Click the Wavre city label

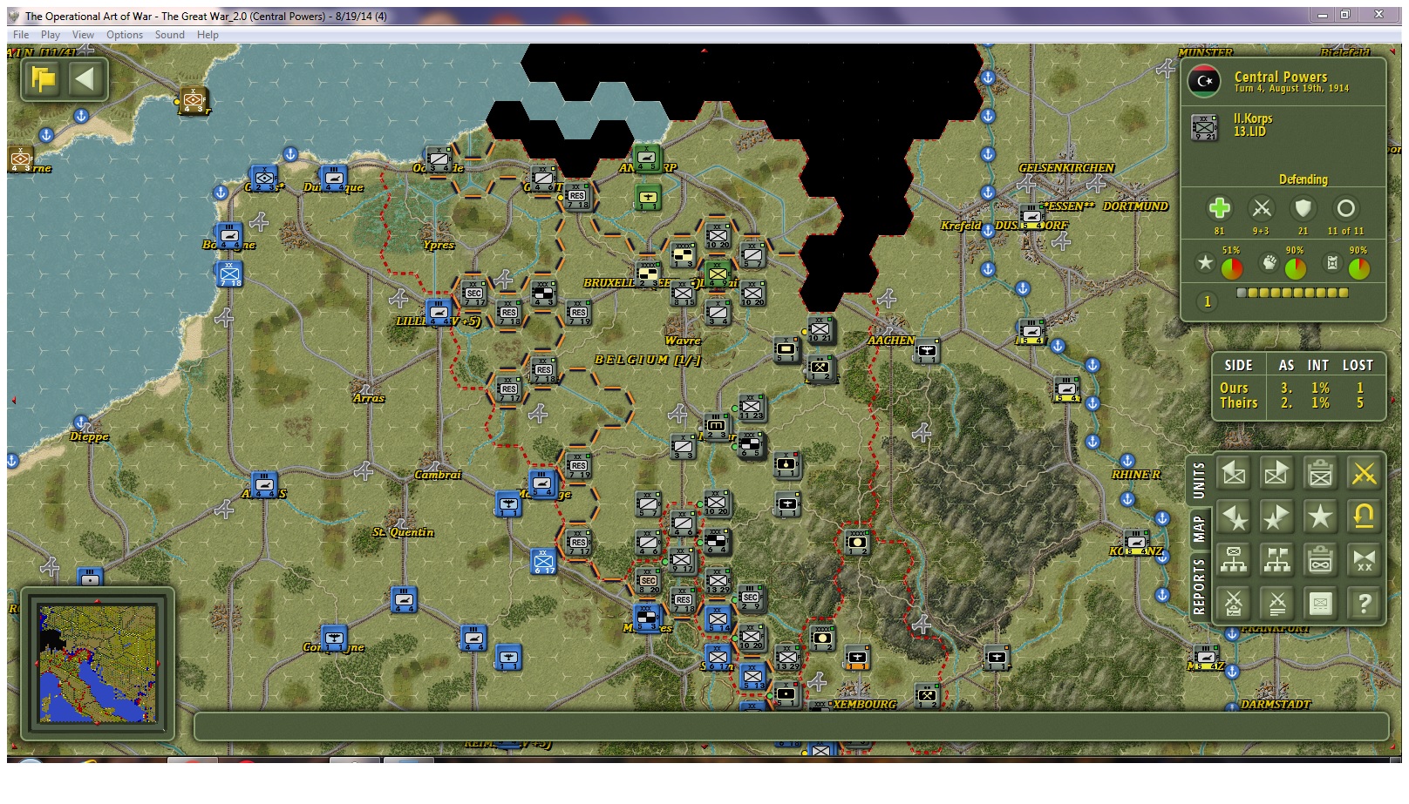(x=683, y=341)
